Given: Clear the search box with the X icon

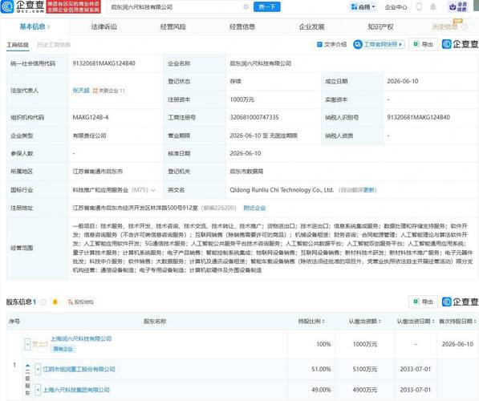Looking at the screenshot, I should pyautogui.click(x=246, y=6).
